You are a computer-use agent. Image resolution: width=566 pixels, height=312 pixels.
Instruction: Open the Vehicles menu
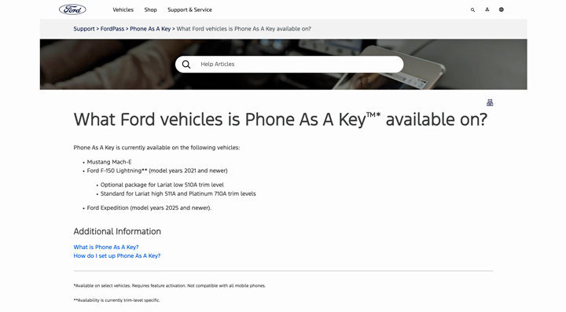coord(123,9)
